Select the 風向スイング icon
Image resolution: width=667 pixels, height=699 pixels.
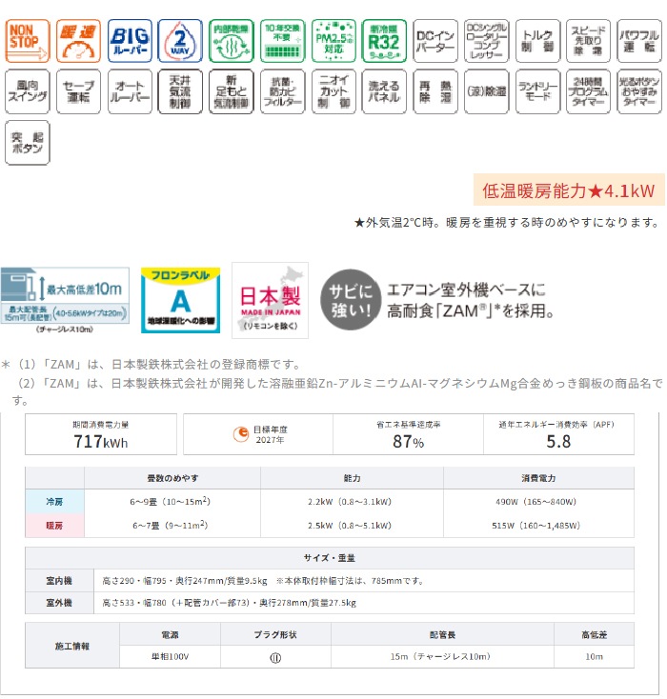(28, 92)
